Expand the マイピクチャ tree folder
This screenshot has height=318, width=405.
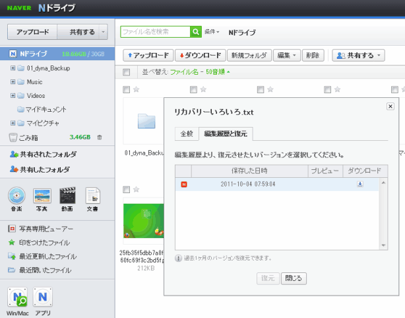[13, 123]
